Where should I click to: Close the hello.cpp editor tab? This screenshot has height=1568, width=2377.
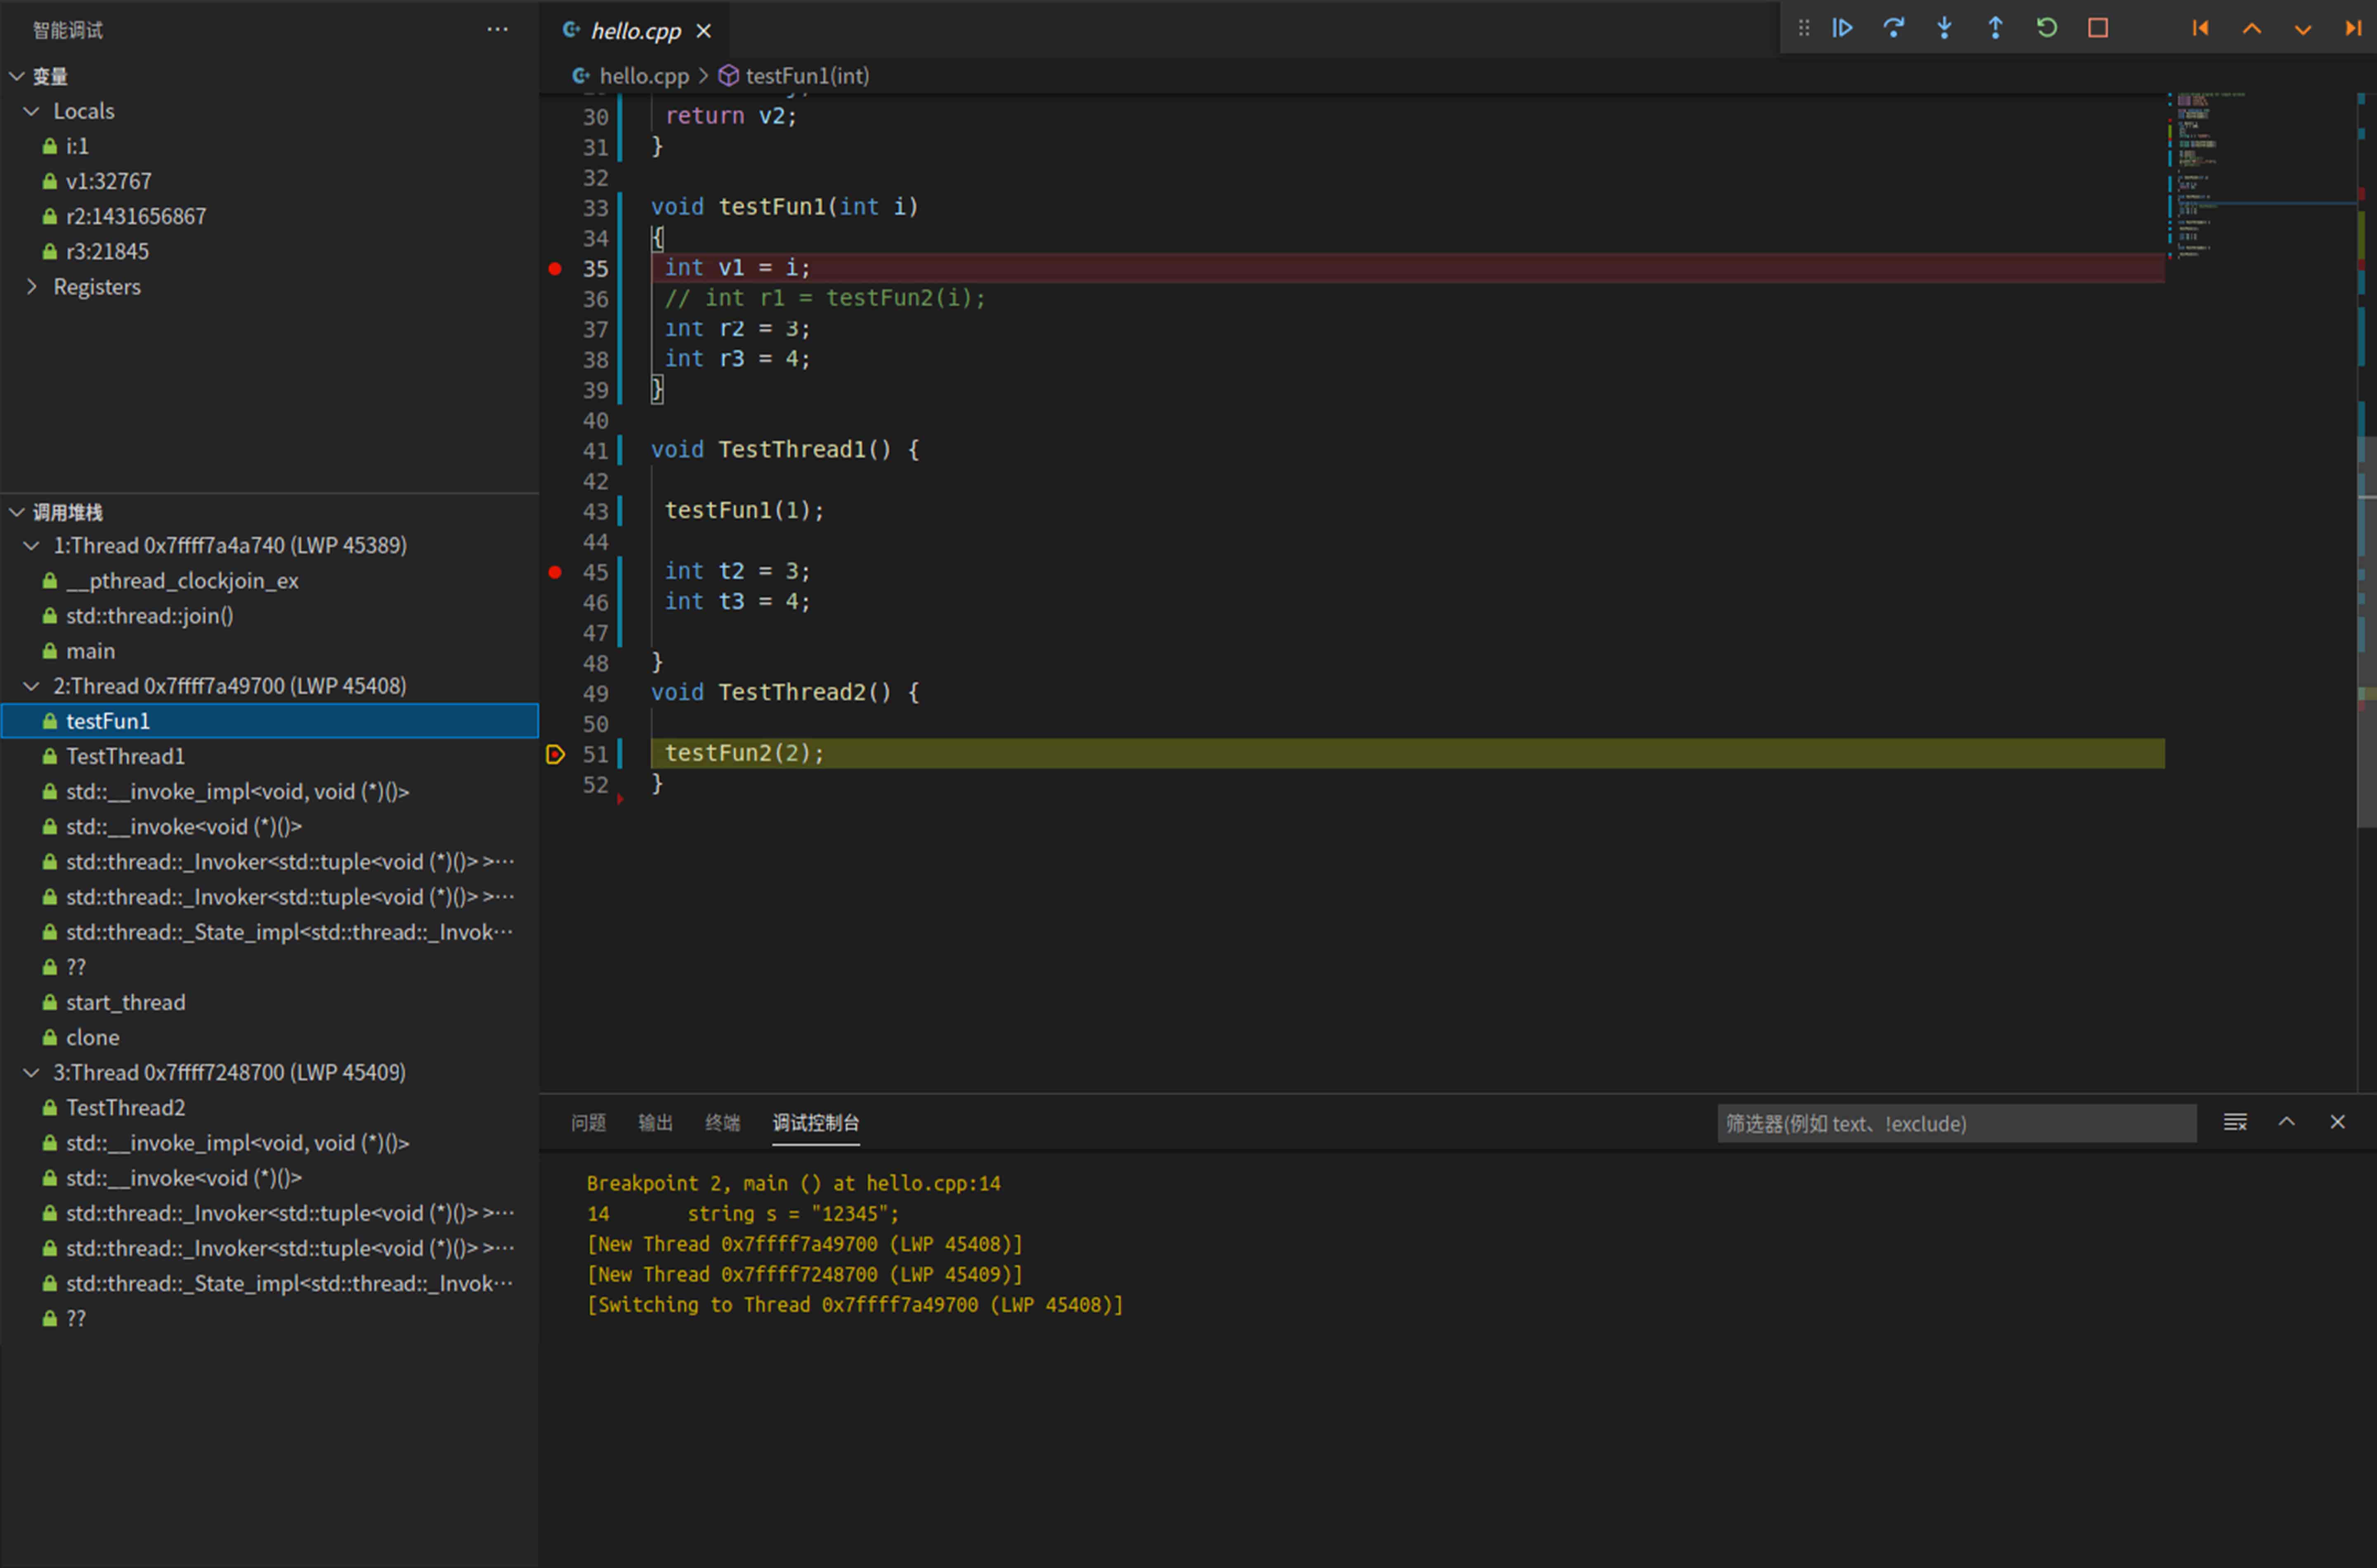pos(704,31)
